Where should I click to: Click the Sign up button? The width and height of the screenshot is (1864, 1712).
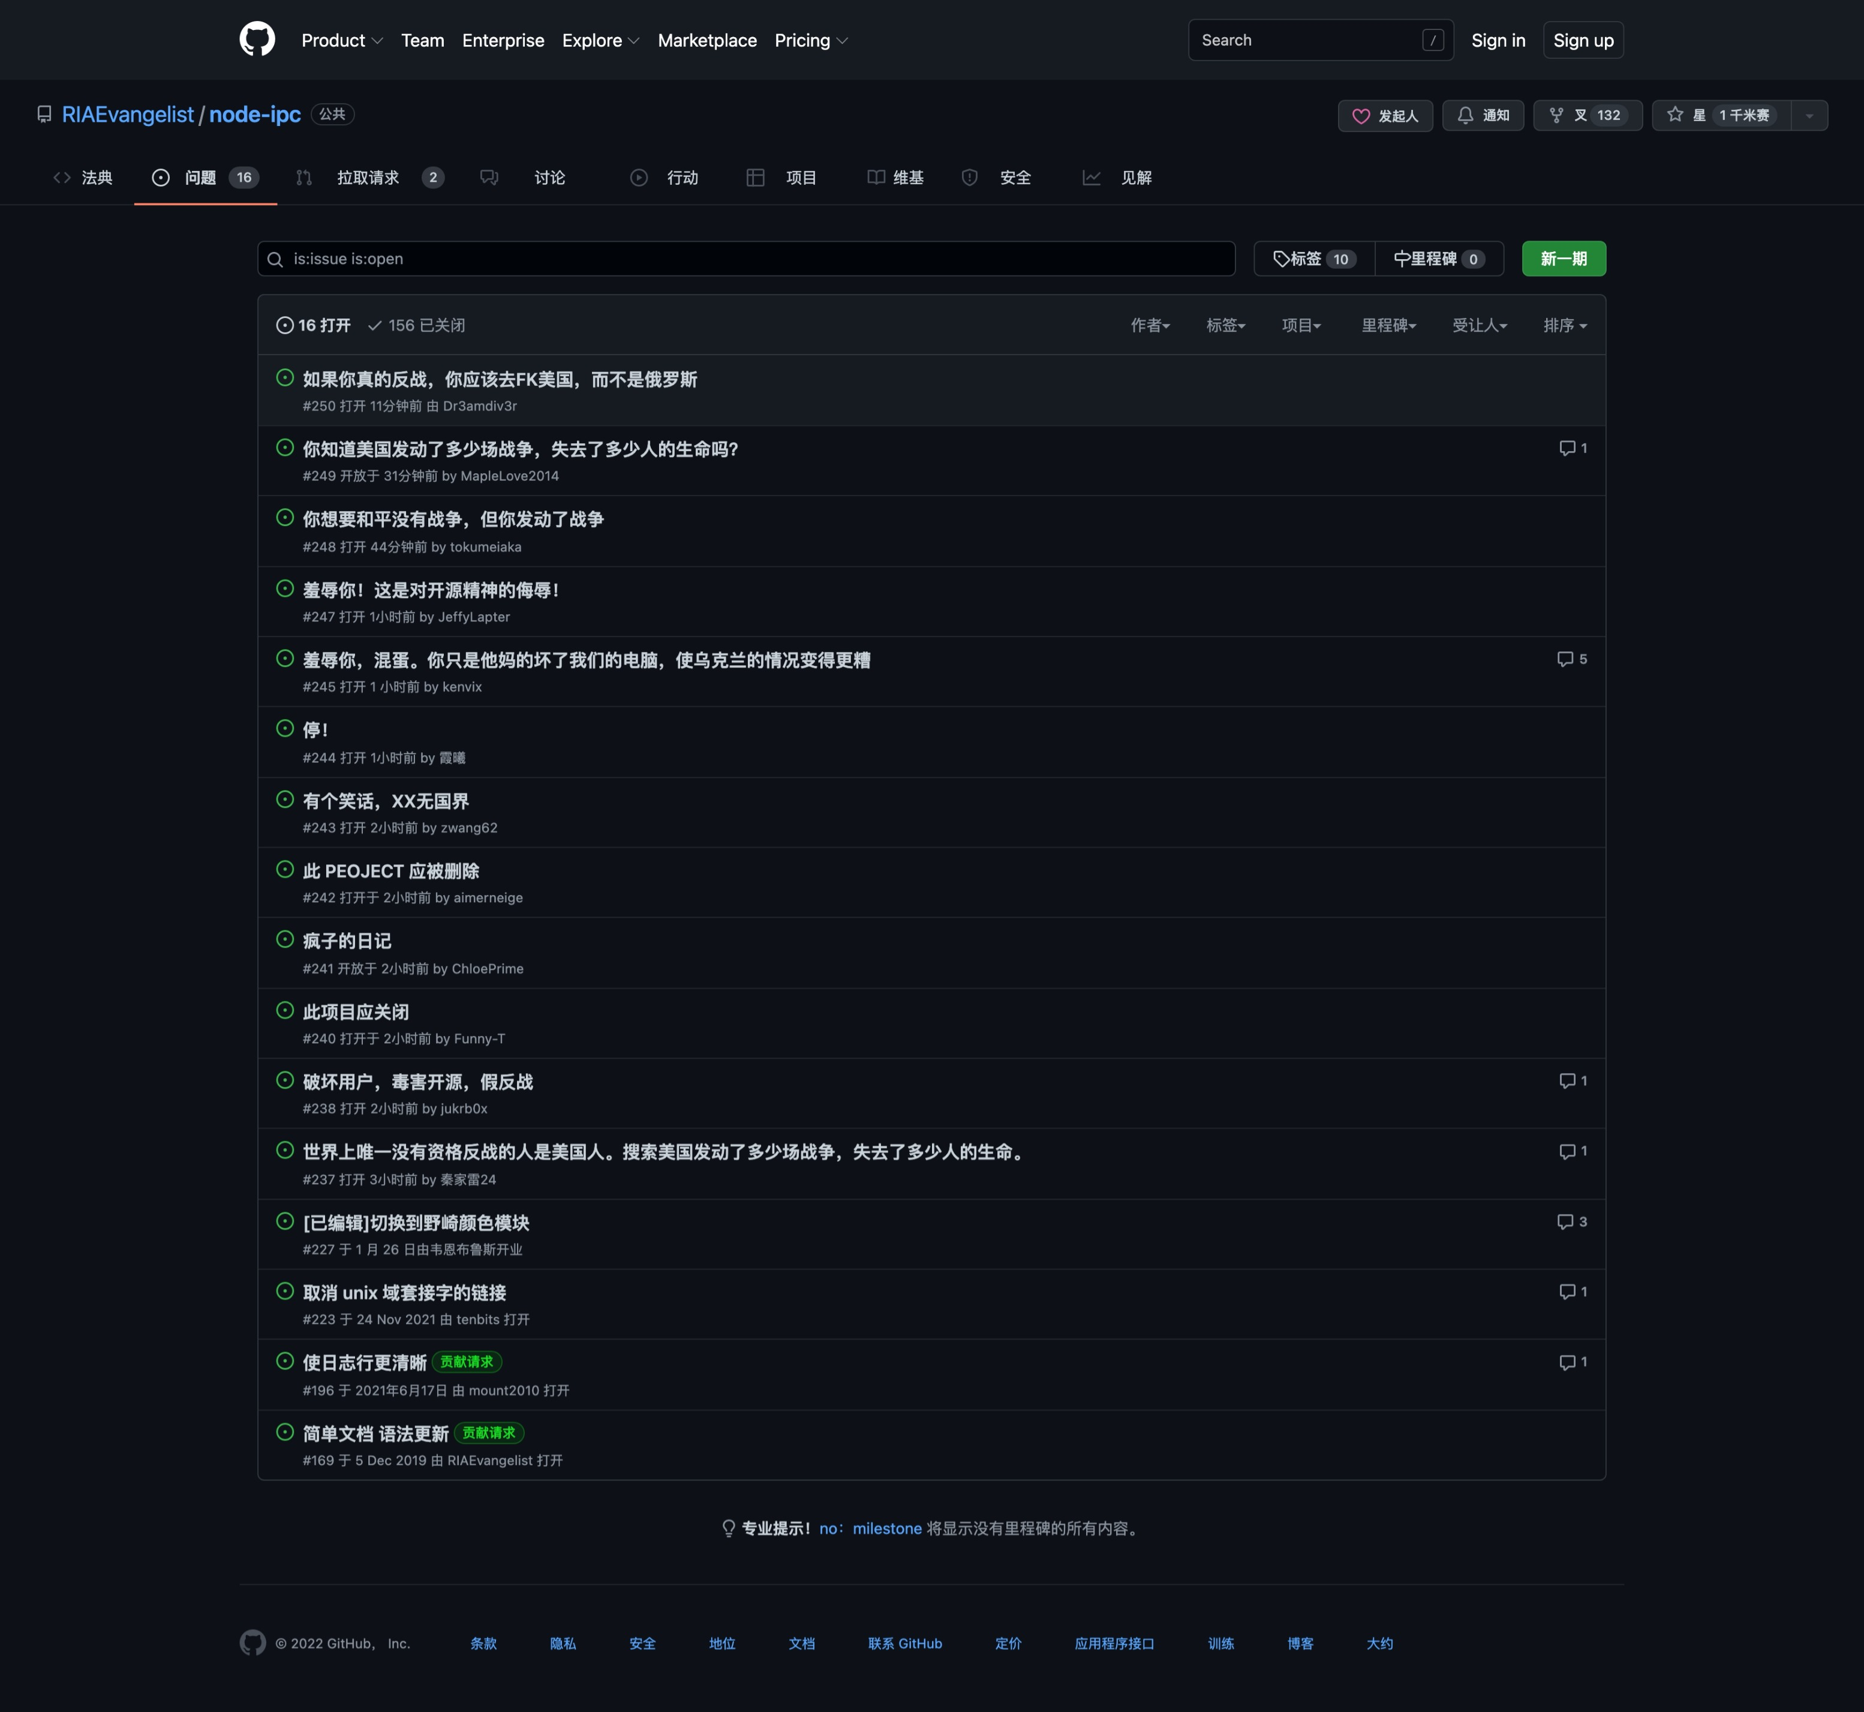pos(1583,40)
